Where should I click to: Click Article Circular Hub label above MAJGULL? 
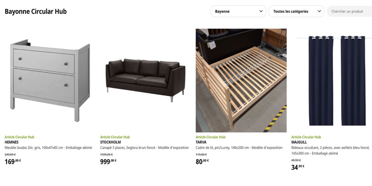pyautogui.click(x=306, y=137)
